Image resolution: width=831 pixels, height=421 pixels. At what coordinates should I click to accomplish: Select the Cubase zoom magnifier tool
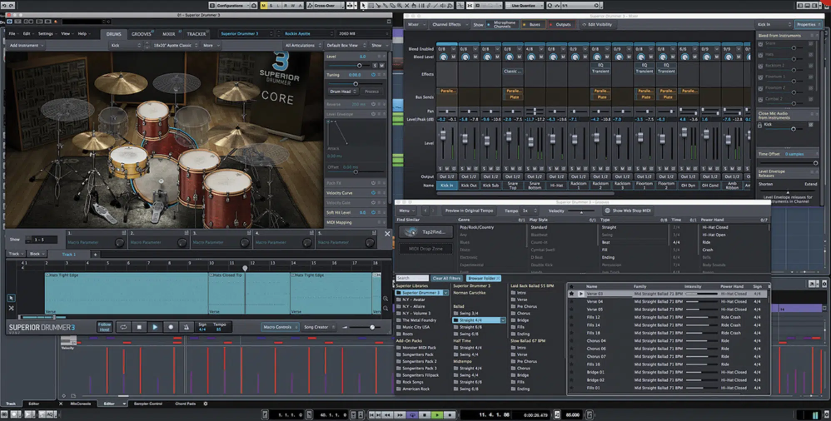pyautogui.click(x=399, y=5)
